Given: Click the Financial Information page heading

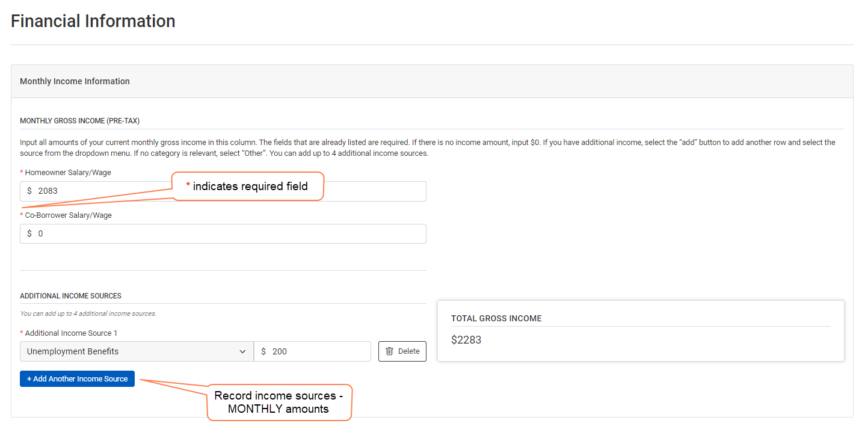Looking at the screenshot, I should [93, 21].
